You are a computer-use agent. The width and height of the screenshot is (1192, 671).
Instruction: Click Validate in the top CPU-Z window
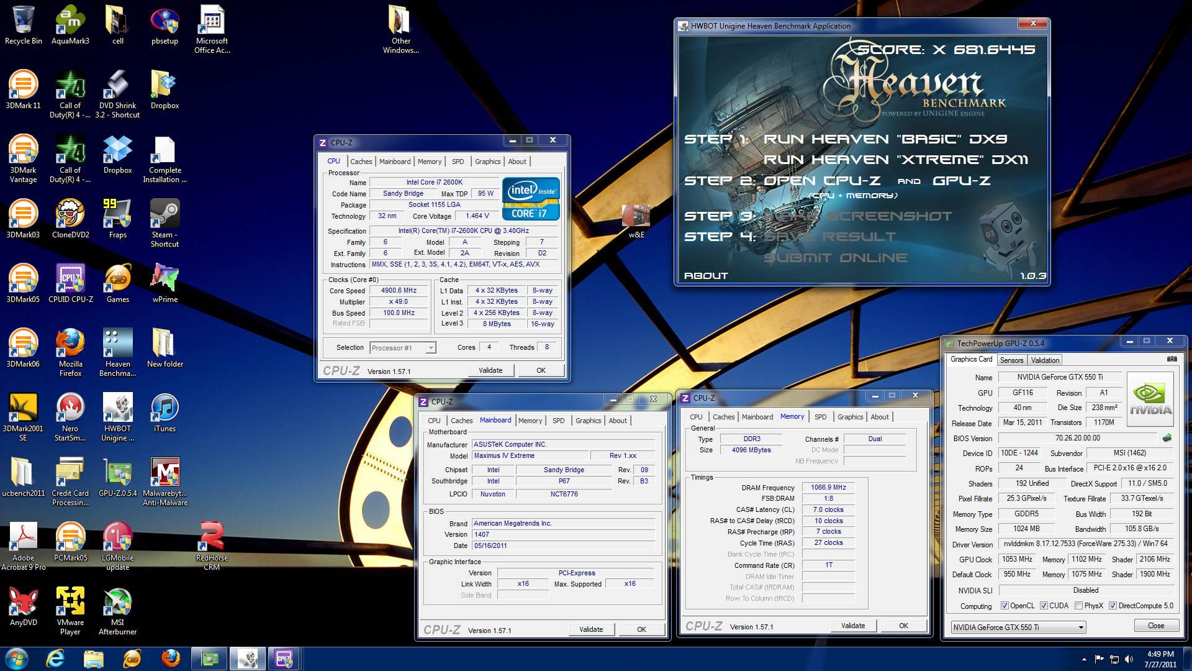point(490,370)
